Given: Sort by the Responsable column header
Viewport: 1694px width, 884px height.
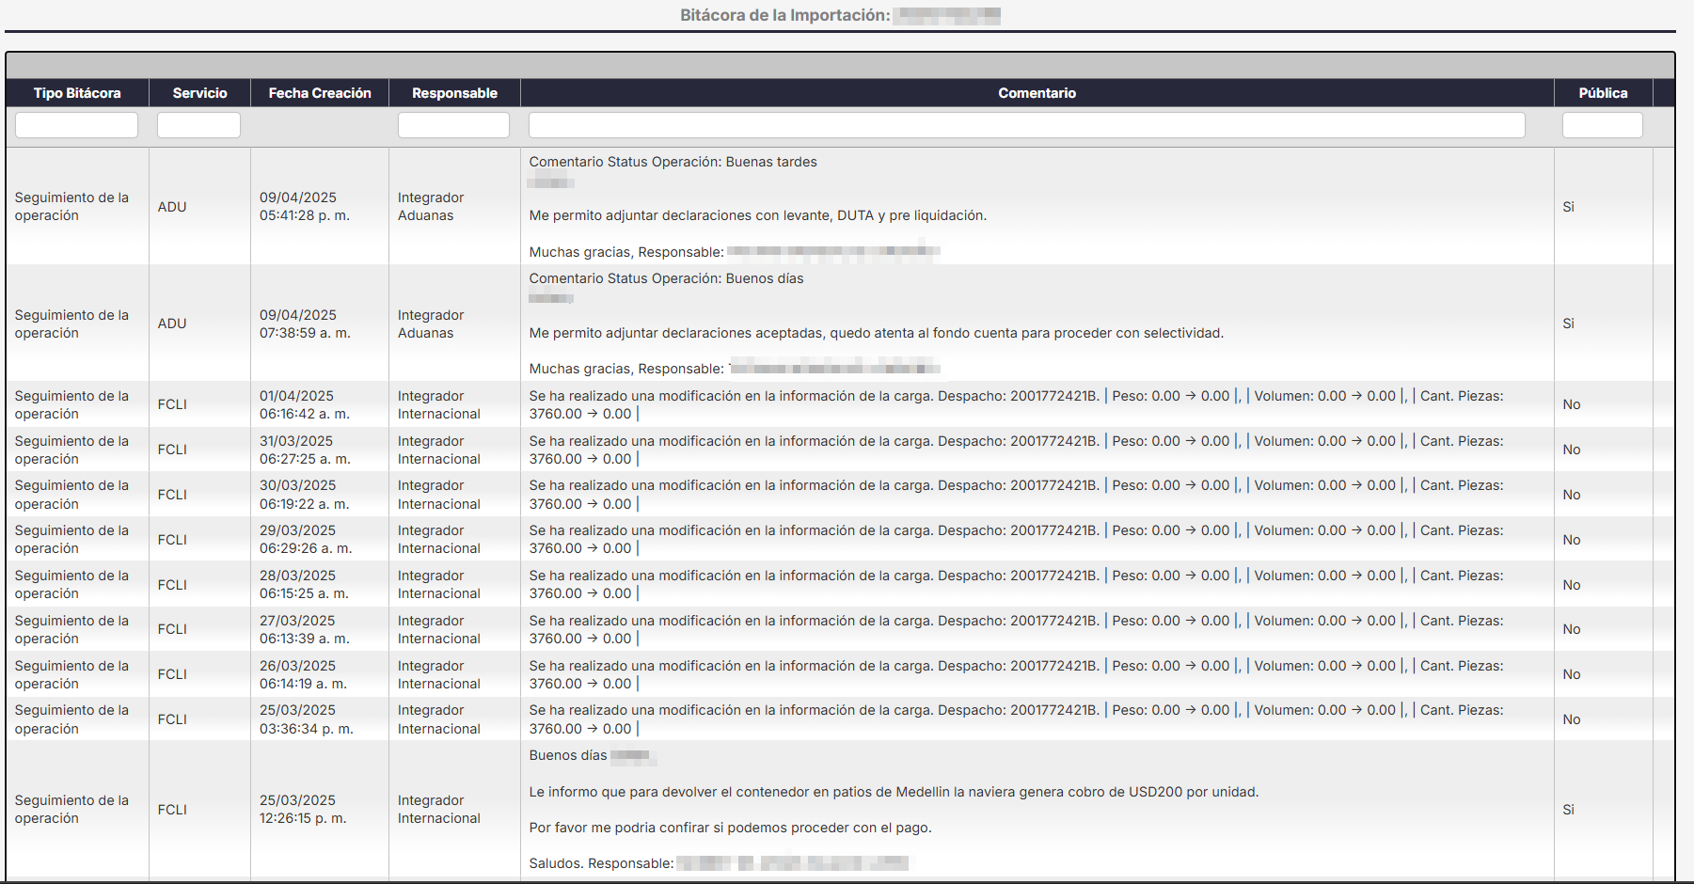Looking at the screenshot, I should pos(454,93).
